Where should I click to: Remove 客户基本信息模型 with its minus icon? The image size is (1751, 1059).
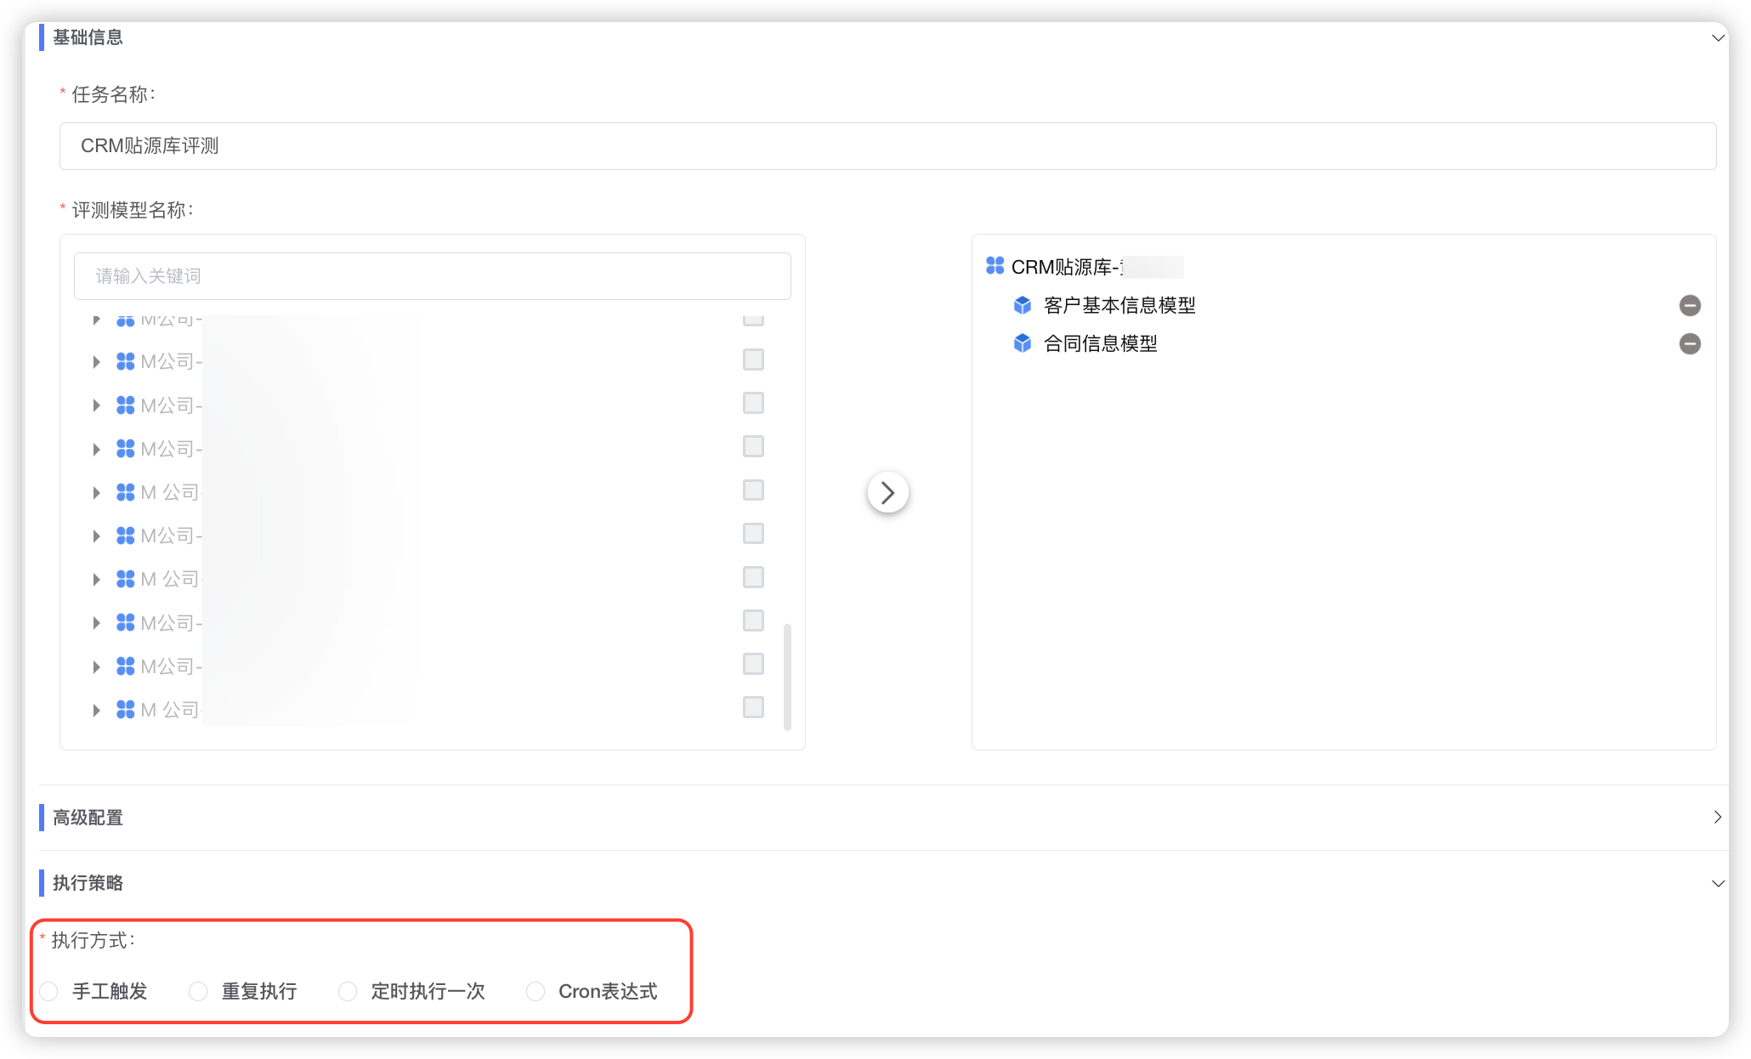pos(1690,306)
